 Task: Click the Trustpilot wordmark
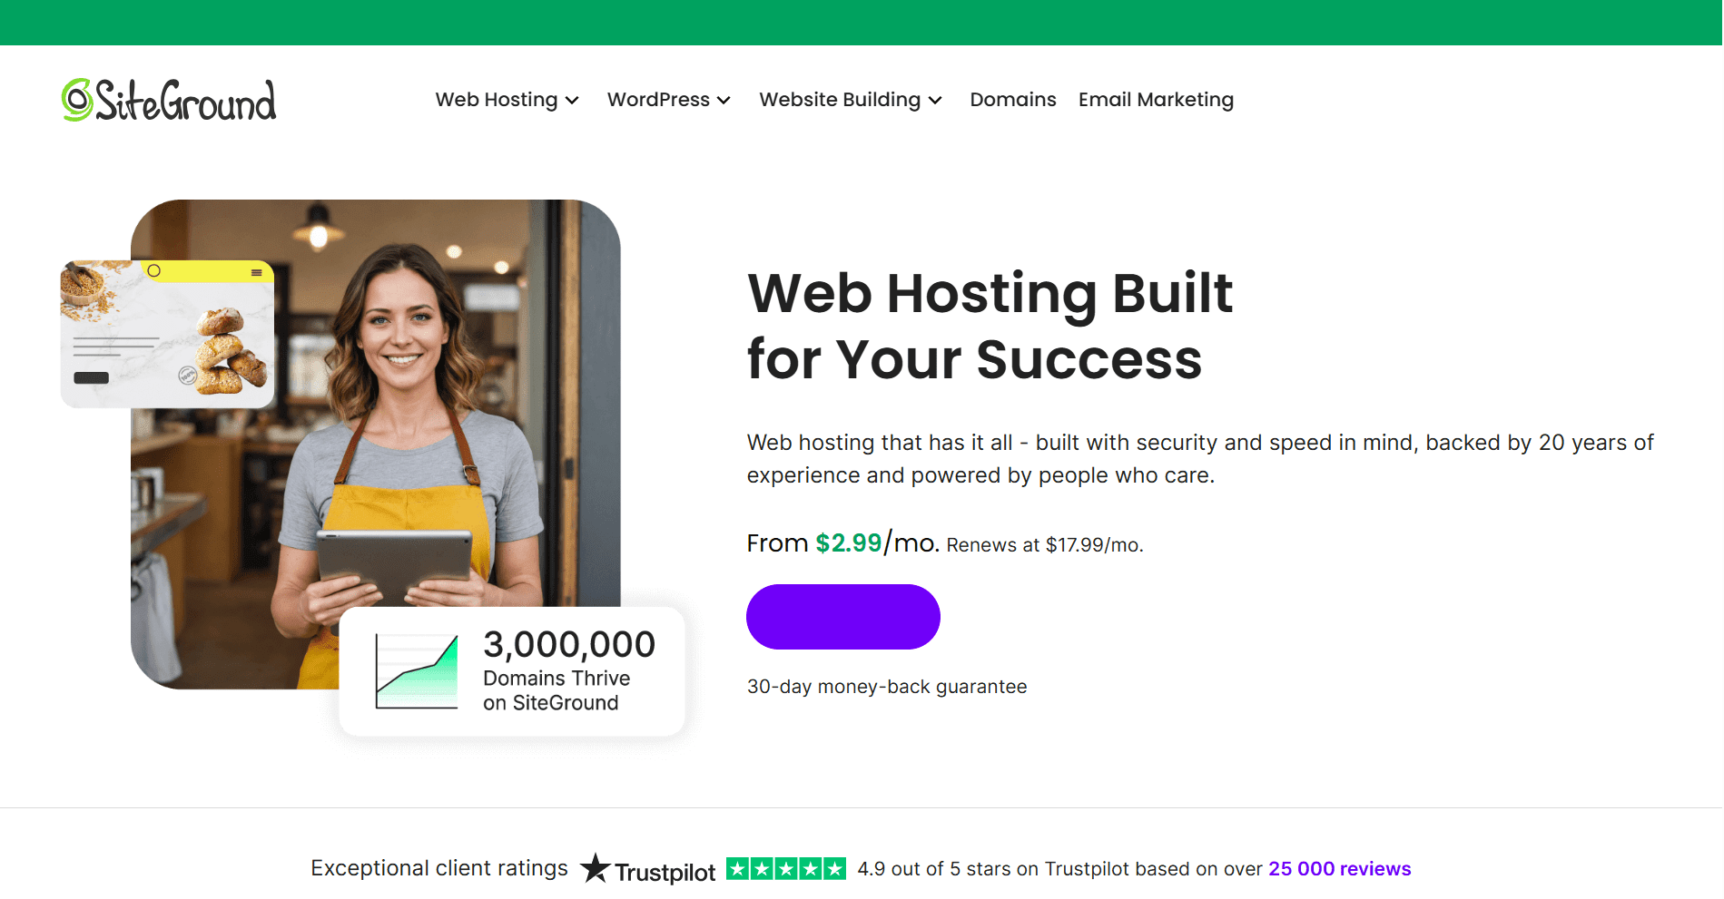pos(665,872)
